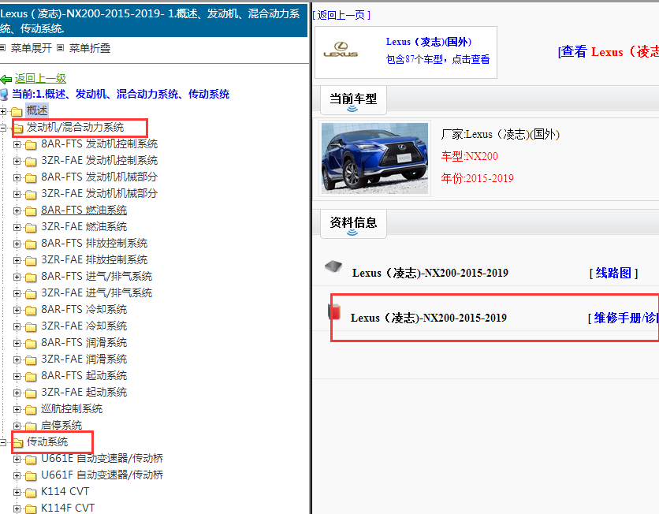Click folder icon of K114 CVT
The width and height of the screenshot is (659, 514).
31,493
